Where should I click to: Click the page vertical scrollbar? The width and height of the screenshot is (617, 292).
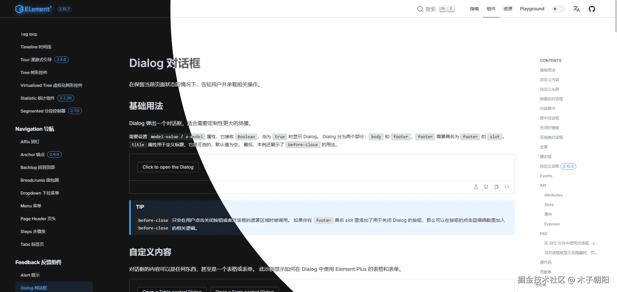click(616, 16)
